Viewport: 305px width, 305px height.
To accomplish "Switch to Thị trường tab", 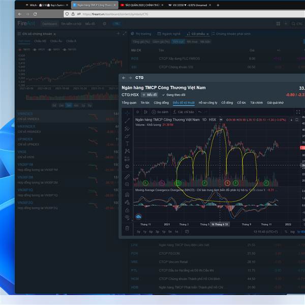I will [x=141, y=34].
